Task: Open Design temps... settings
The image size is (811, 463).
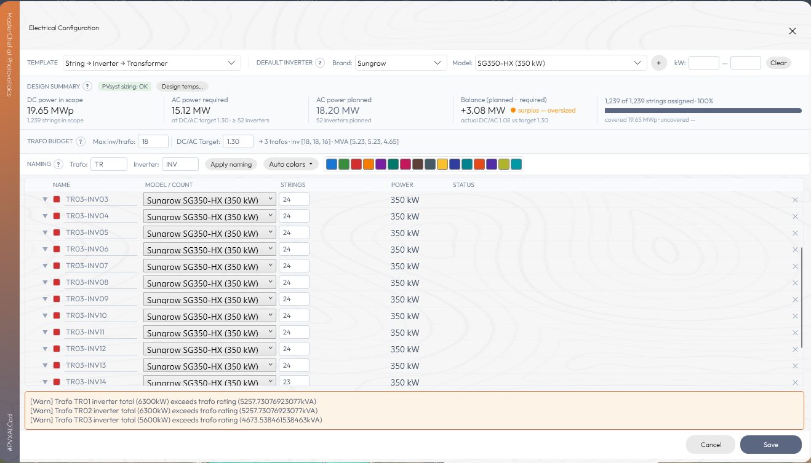Action: 183,86
